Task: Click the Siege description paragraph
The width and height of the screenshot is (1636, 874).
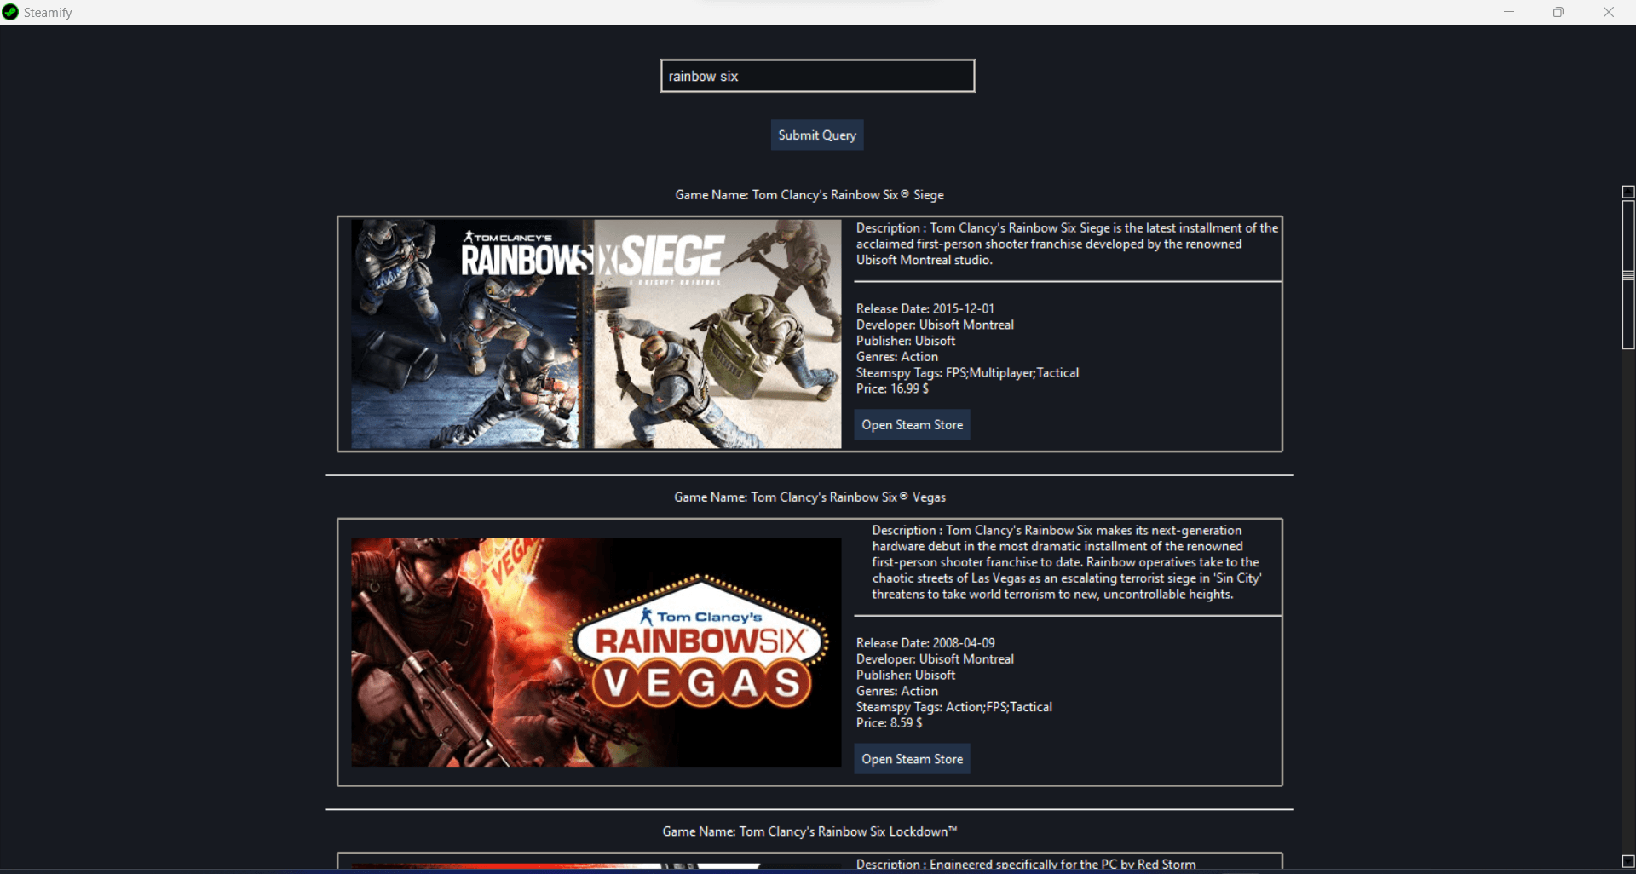Action: [x=1067, y=244]
